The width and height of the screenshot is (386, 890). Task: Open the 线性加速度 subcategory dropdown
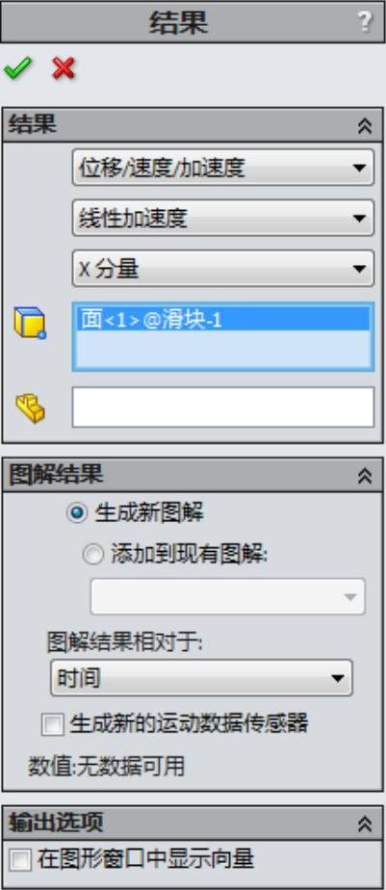[223, 218]
